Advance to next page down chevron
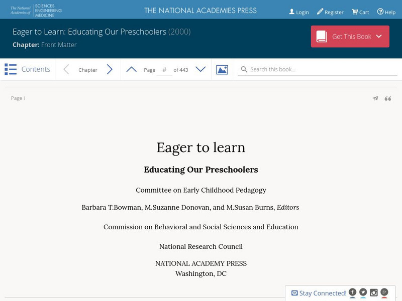This screenshot has width=402, height=301. coord(200,70)
